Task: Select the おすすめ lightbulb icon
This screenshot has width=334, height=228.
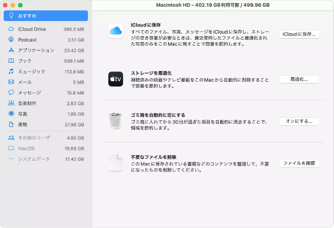Action: tap(11, 16)
